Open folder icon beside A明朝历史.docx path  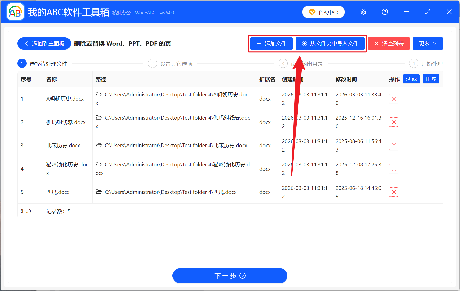(x=99, y=94)
